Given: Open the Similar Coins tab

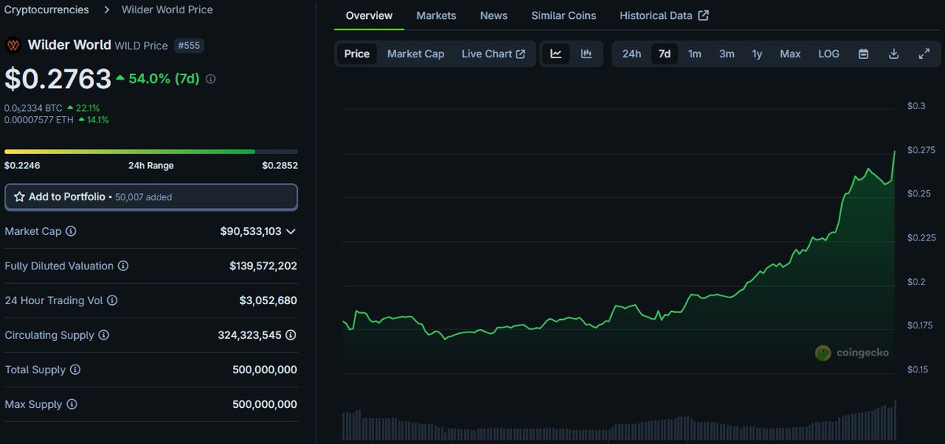Looking at the screenshot, I should pos(564,16).
